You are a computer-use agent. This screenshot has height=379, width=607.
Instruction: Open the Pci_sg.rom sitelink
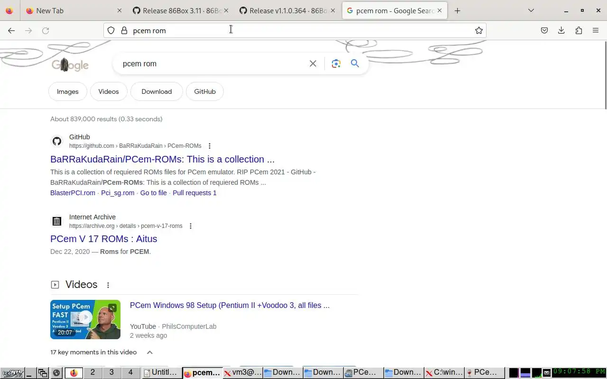pos(118,193)
